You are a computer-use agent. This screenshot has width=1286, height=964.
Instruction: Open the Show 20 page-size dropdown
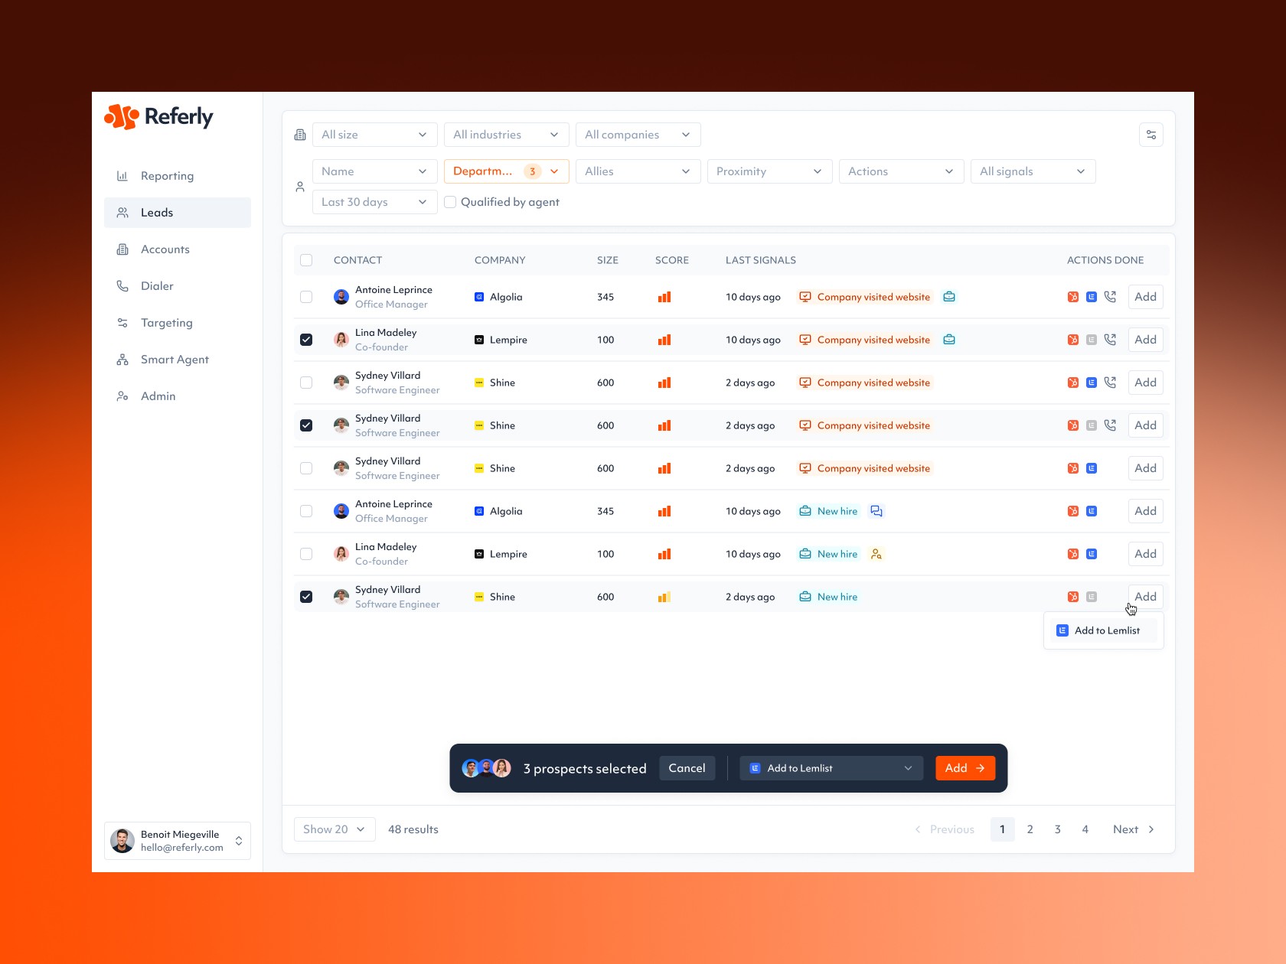[335, 829]
